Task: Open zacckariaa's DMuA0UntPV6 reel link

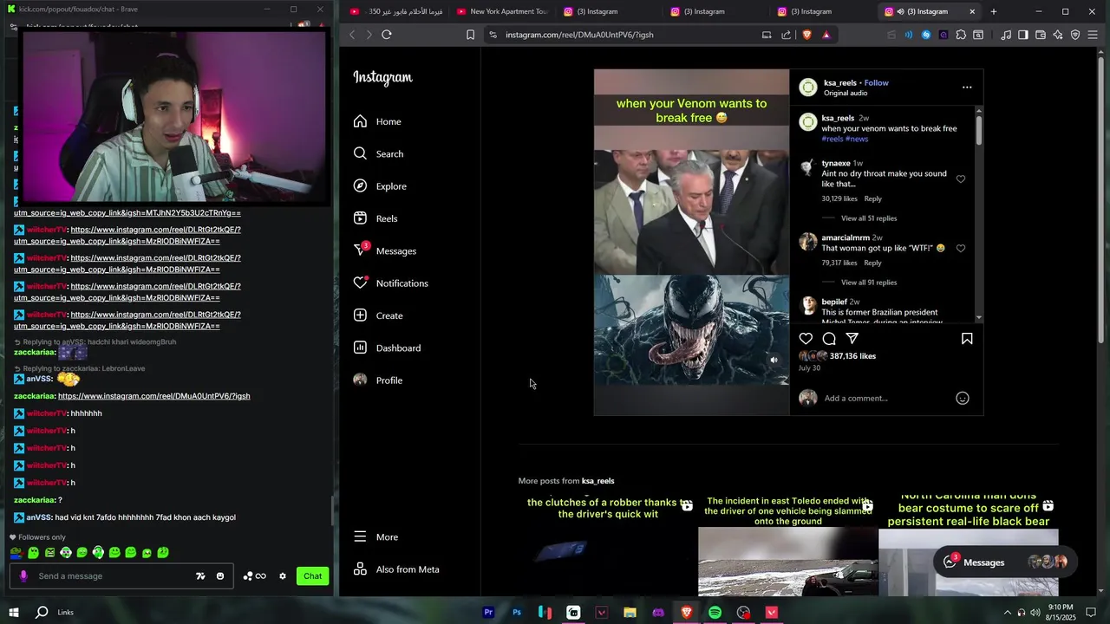Action: click(153, 396)
